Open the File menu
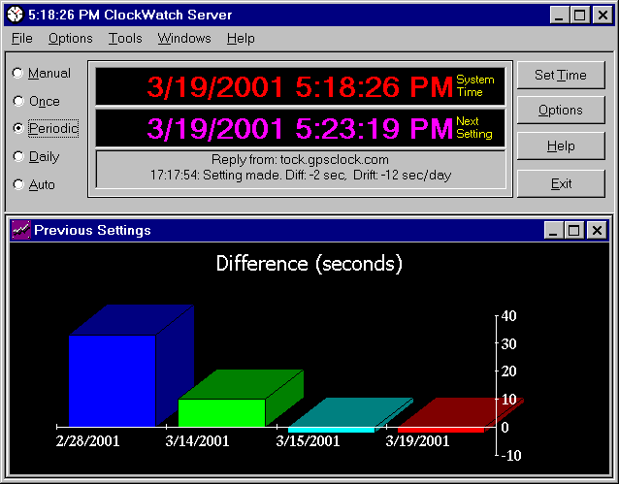619x484 pixels. 21,38
